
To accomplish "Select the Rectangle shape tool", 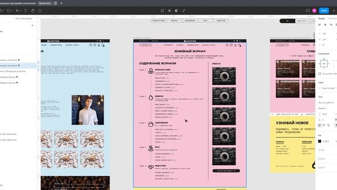I will 9,11.
